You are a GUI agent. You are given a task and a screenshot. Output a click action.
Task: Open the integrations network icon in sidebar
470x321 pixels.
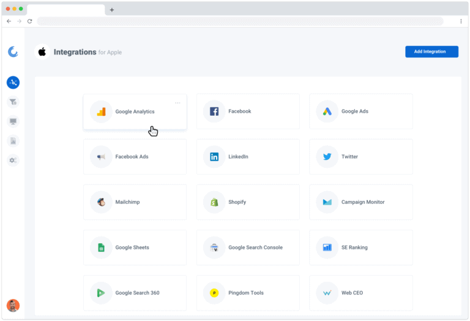[13, 82]
